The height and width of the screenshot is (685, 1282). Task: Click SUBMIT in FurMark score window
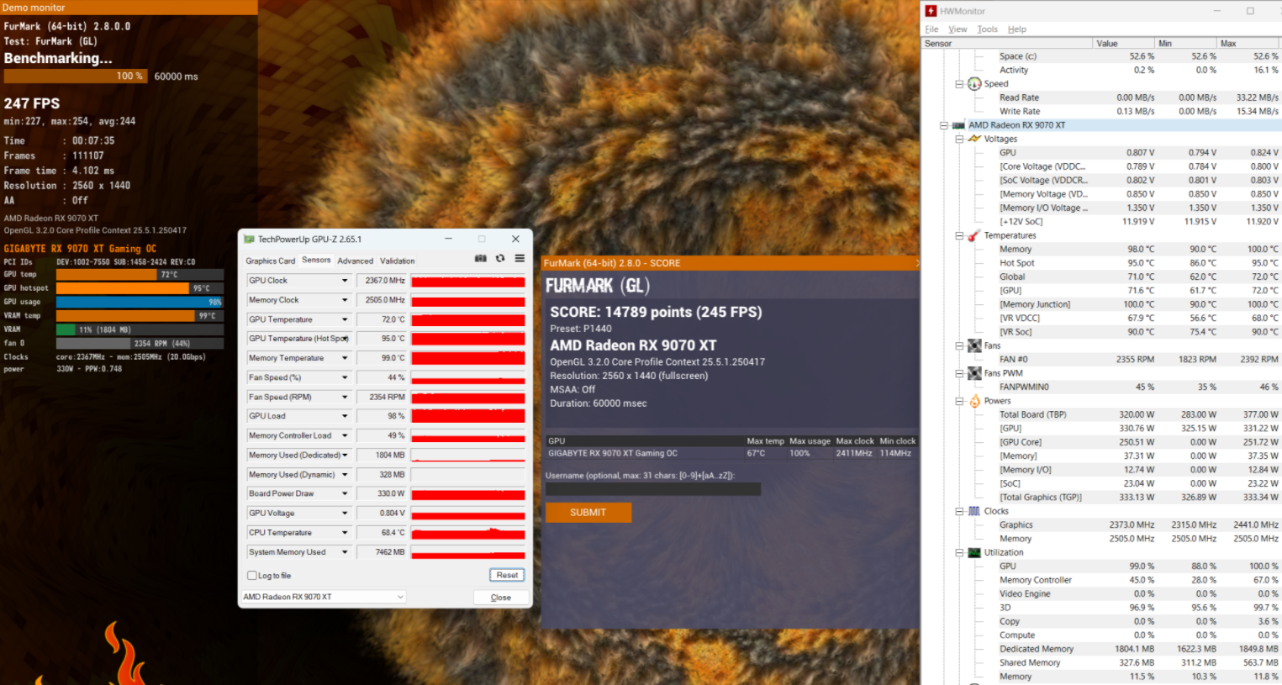click(x=588, y=512)
